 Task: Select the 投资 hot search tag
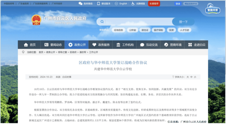pos(171,30)
